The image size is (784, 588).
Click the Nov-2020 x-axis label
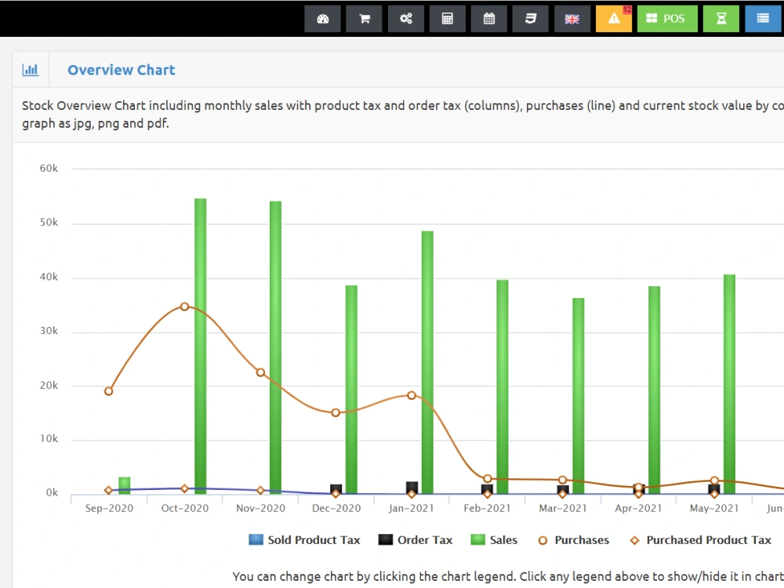[x=260, y=509]
